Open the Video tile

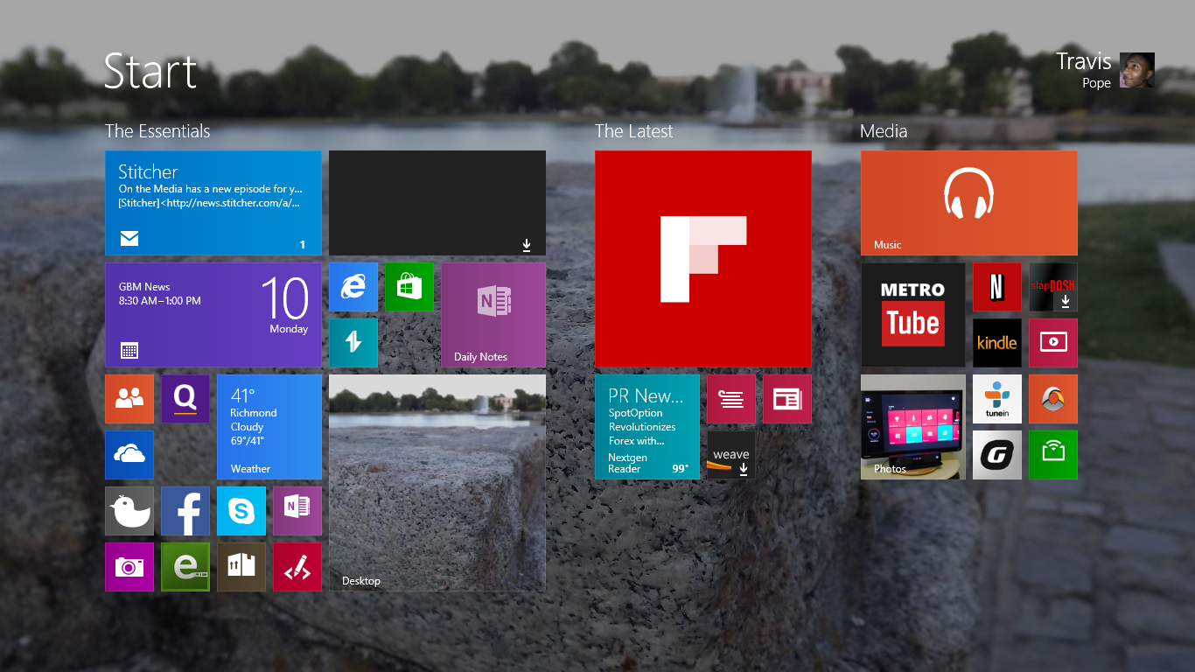[x=1053, y=343]
